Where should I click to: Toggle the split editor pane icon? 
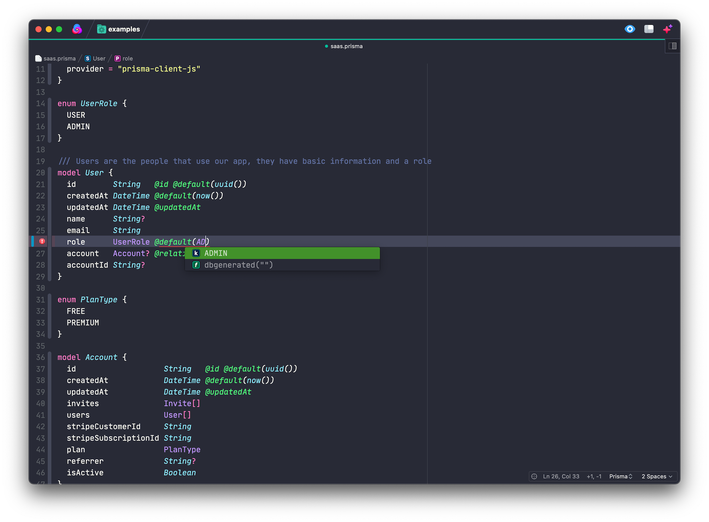673,46
